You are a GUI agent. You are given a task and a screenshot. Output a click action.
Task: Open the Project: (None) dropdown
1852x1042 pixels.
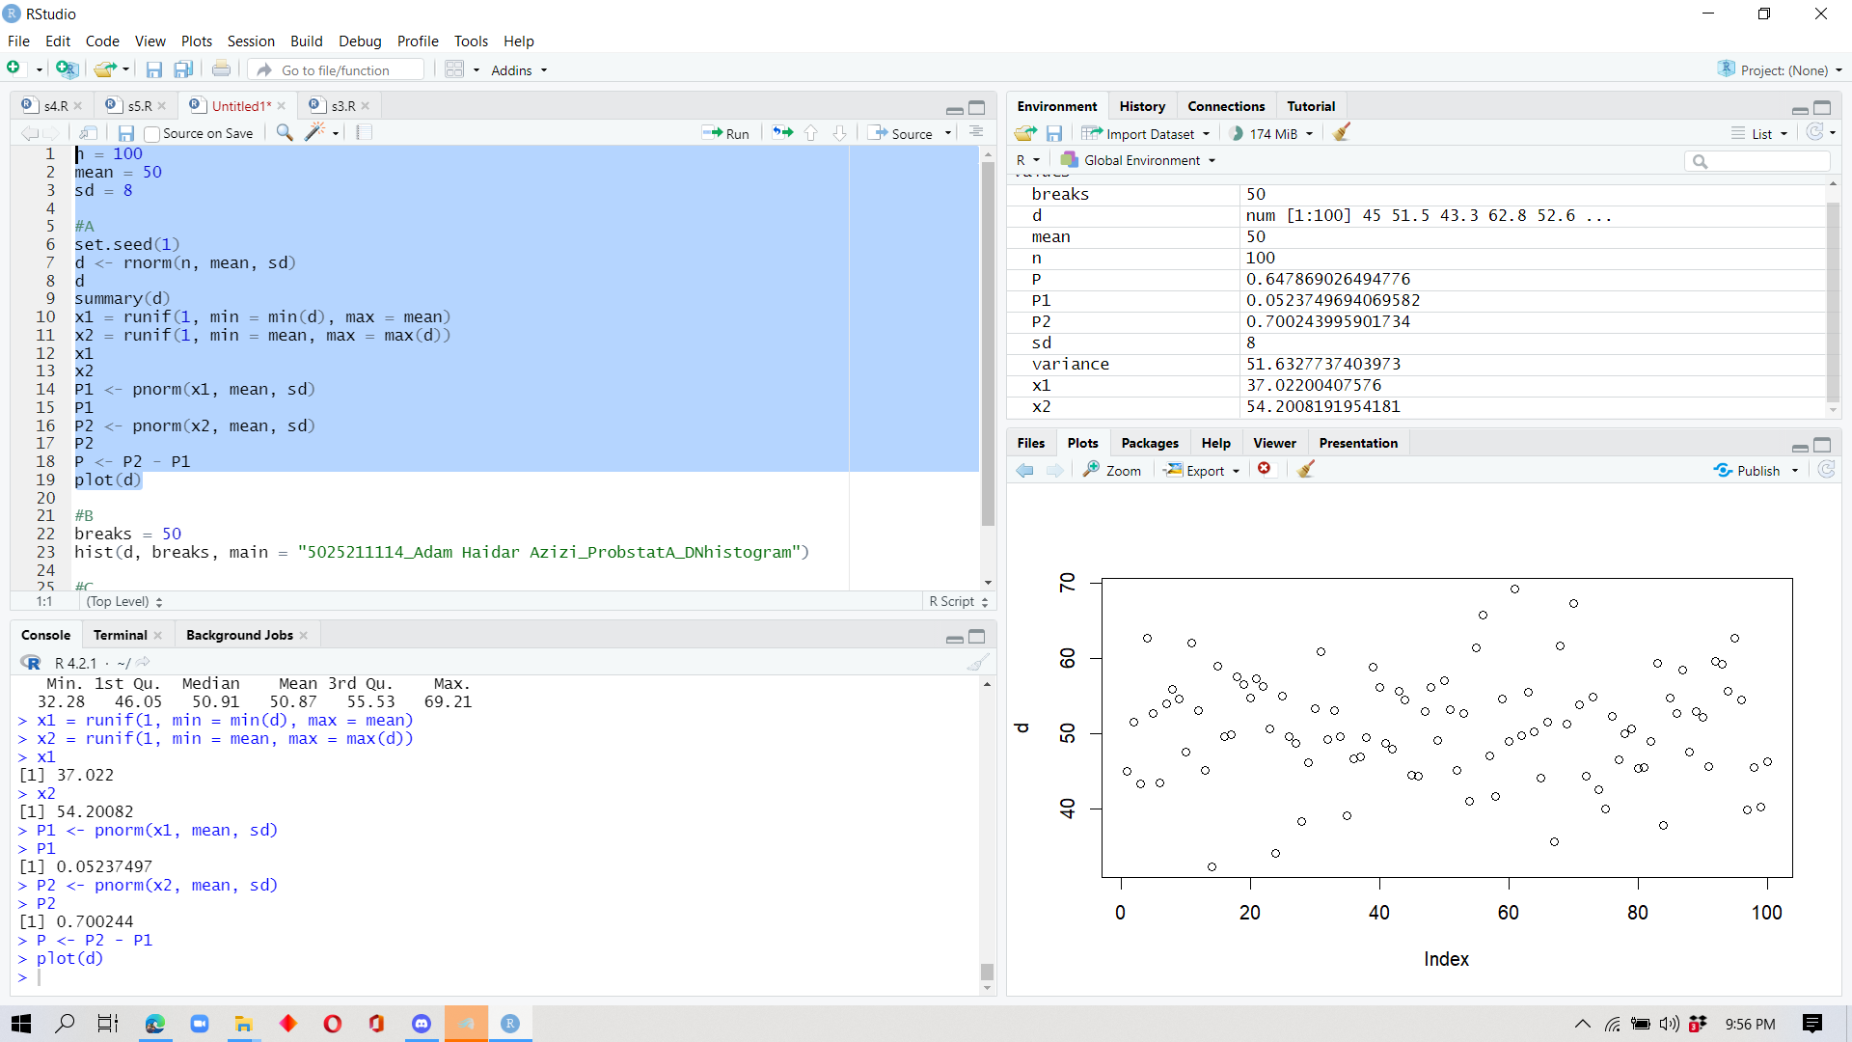pos(1778,69)
